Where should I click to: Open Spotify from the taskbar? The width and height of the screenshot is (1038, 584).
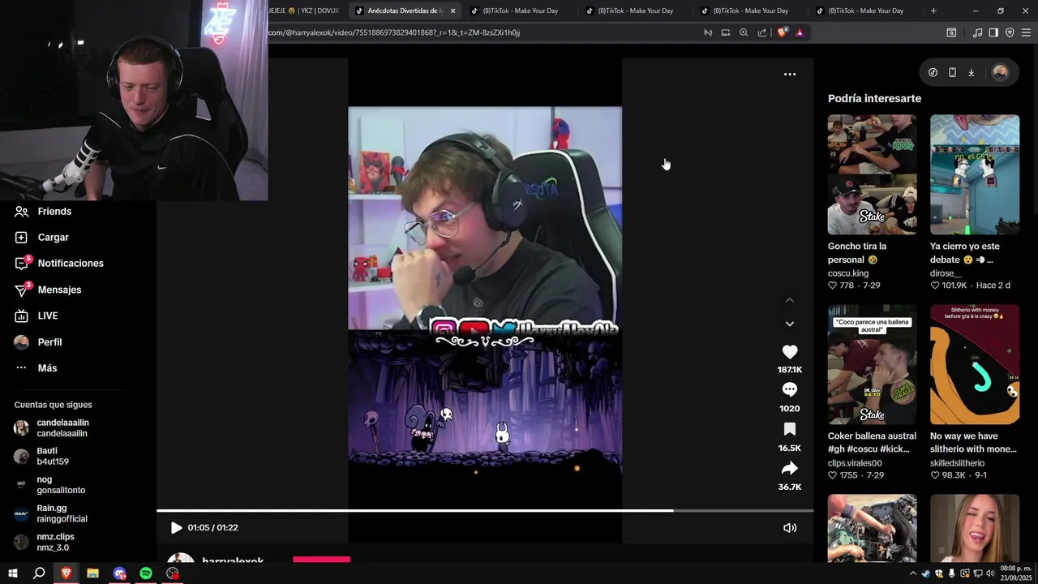(146, 573)
